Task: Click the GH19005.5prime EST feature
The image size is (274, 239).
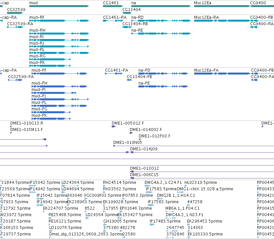Action: pos(105,224)
